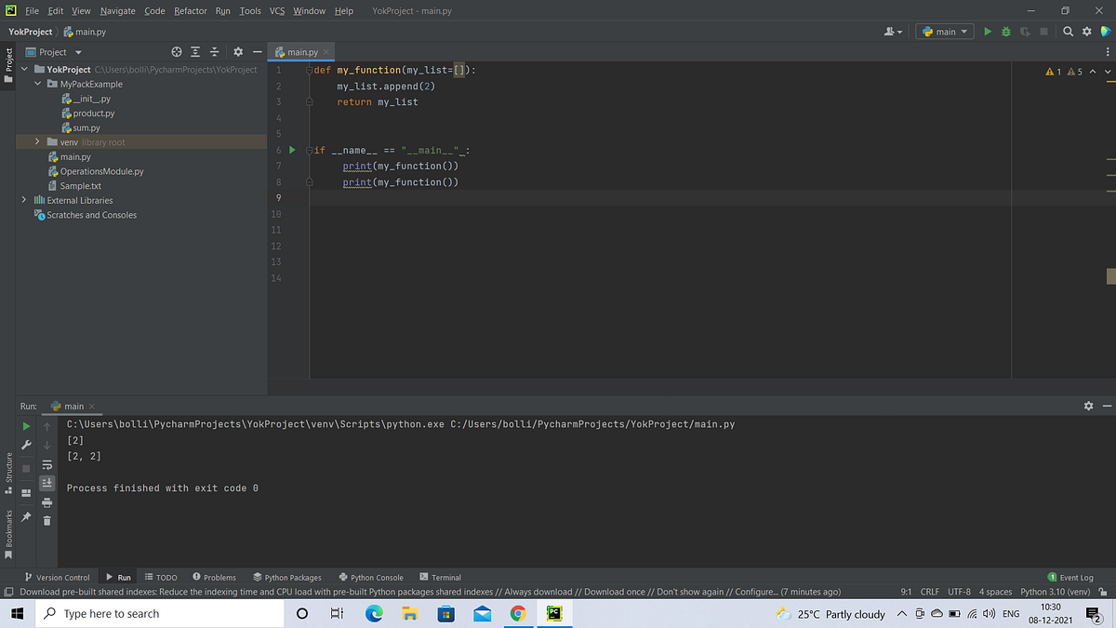Expand the venv library root folder
This screenshot has height=628, width=1116.
coord(38,142)
